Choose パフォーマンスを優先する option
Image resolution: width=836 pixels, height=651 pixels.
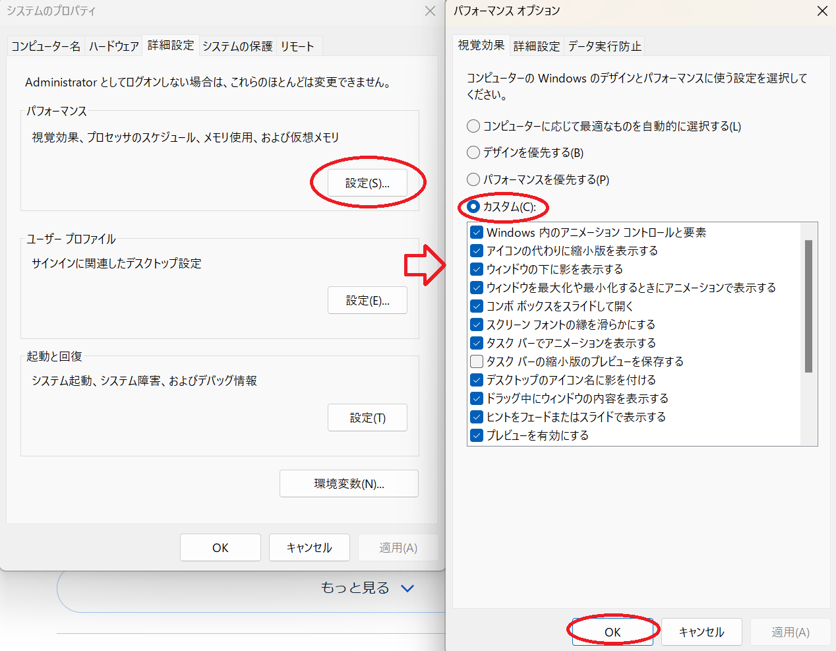coord(473,179)
